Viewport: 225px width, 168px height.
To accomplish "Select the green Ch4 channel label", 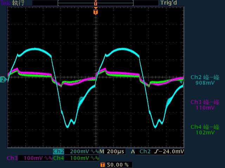I will pos(58,158).
